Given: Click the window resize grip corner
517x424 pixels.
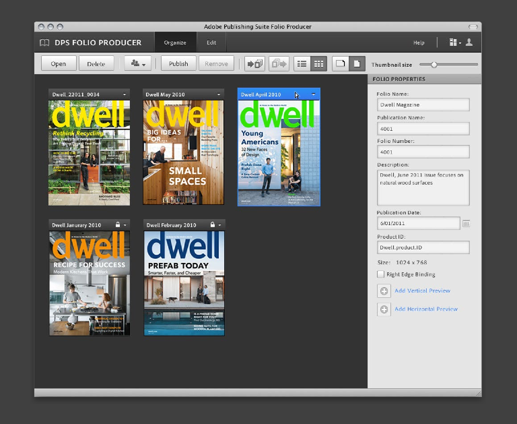Looking at the screenshot, I should [479, 393].
